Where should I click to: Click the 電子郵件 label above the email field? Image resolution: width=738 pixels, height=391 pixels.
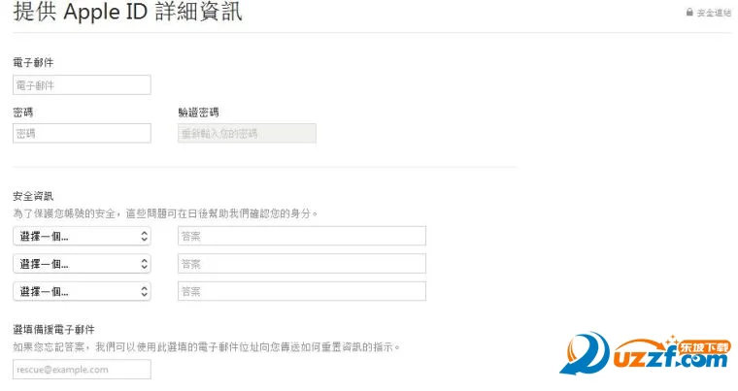click(33, 63)
